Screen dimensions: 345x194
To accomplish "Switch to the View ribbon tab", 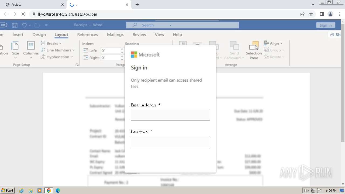I will click(160, 34).
